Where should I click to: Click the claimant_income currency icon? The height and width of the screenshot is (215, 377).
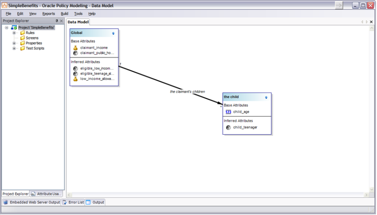pyautogui.click(x=75, y=48)
